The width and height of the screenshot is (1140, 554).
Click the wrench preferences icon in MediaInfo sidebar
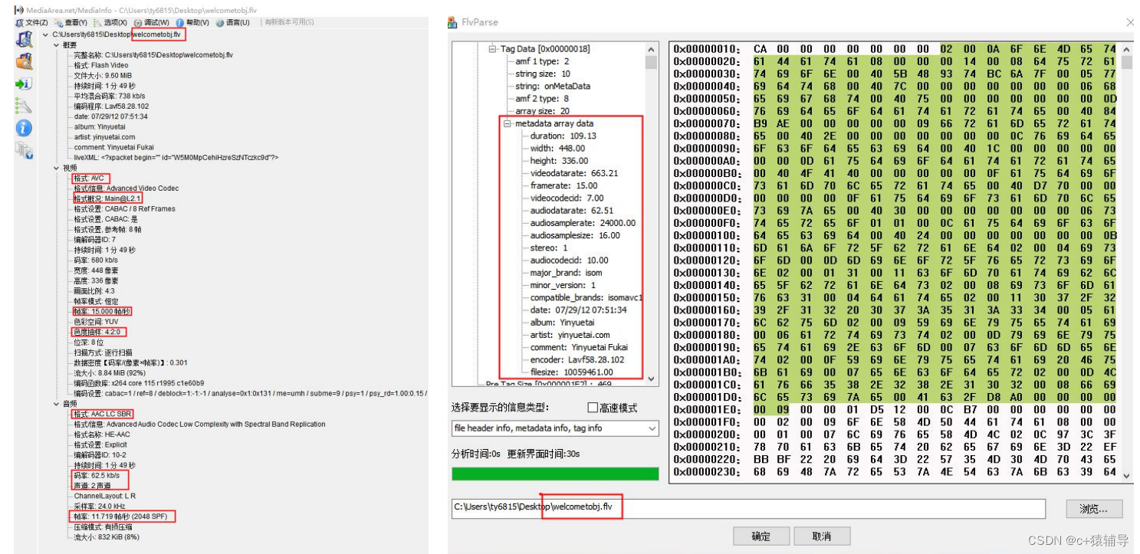[23, 106]
